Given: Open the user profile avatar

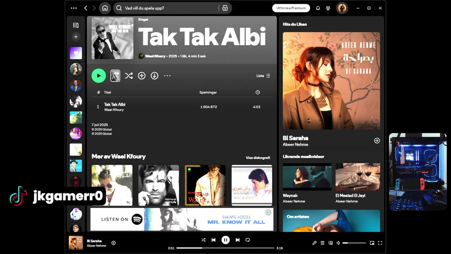Looking at the screenshot, I should click(x=342, y=8).
